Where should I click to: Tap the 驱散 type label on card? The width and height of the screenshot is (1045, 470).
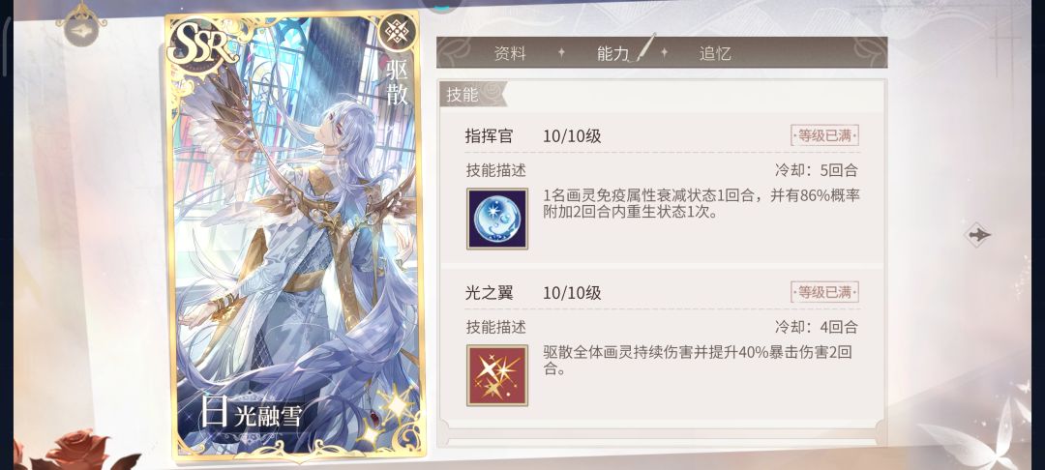click(398, 81)
